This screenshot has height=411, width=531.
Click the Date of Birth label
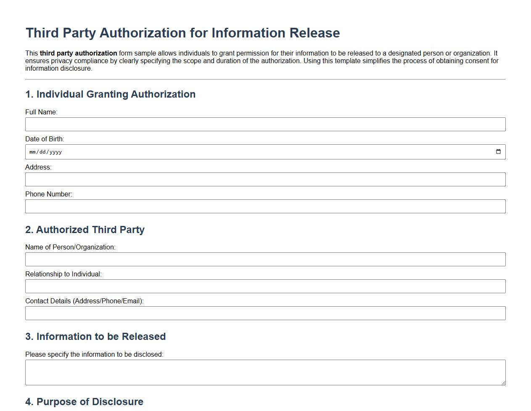45,139
